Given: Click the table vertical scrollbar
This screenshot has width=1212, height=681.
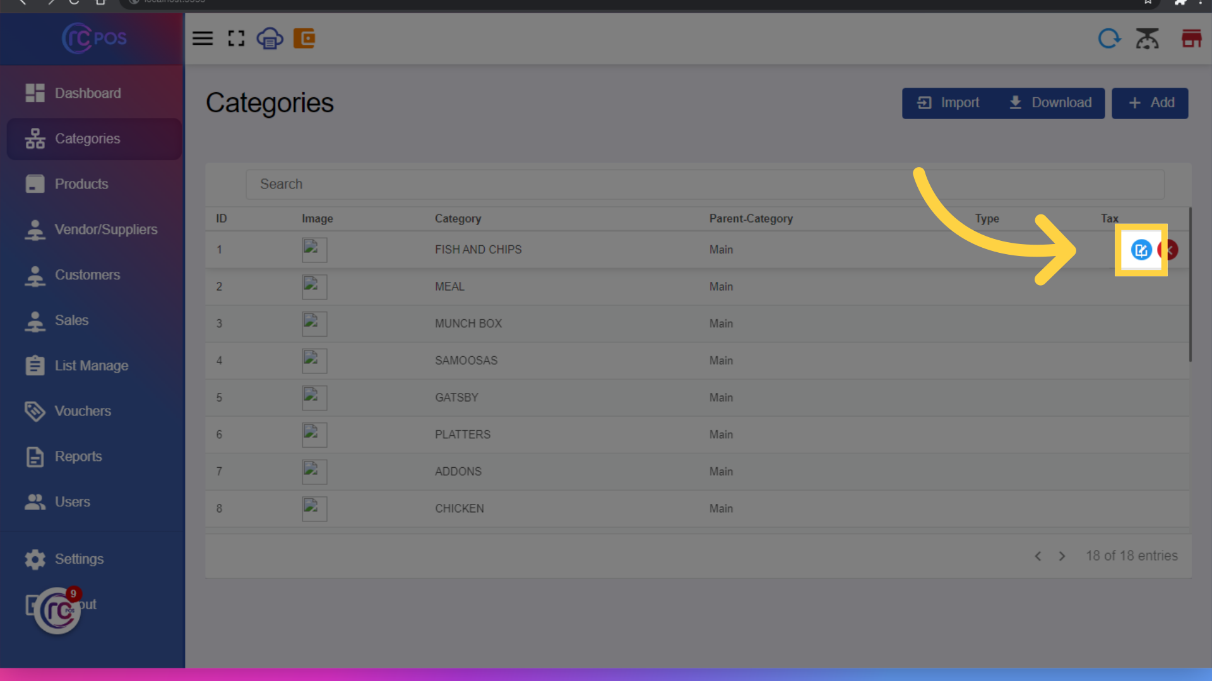Looking at the screenshot, I should (1191, 285).
